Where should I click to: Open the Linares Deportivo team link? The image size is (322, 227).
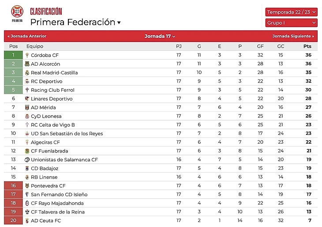coord(52,99)
